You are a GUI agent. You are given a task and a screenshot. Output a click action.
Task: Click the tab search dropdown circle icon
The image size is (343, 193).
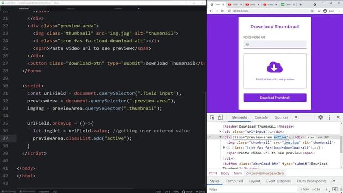(x=315, y=4)
